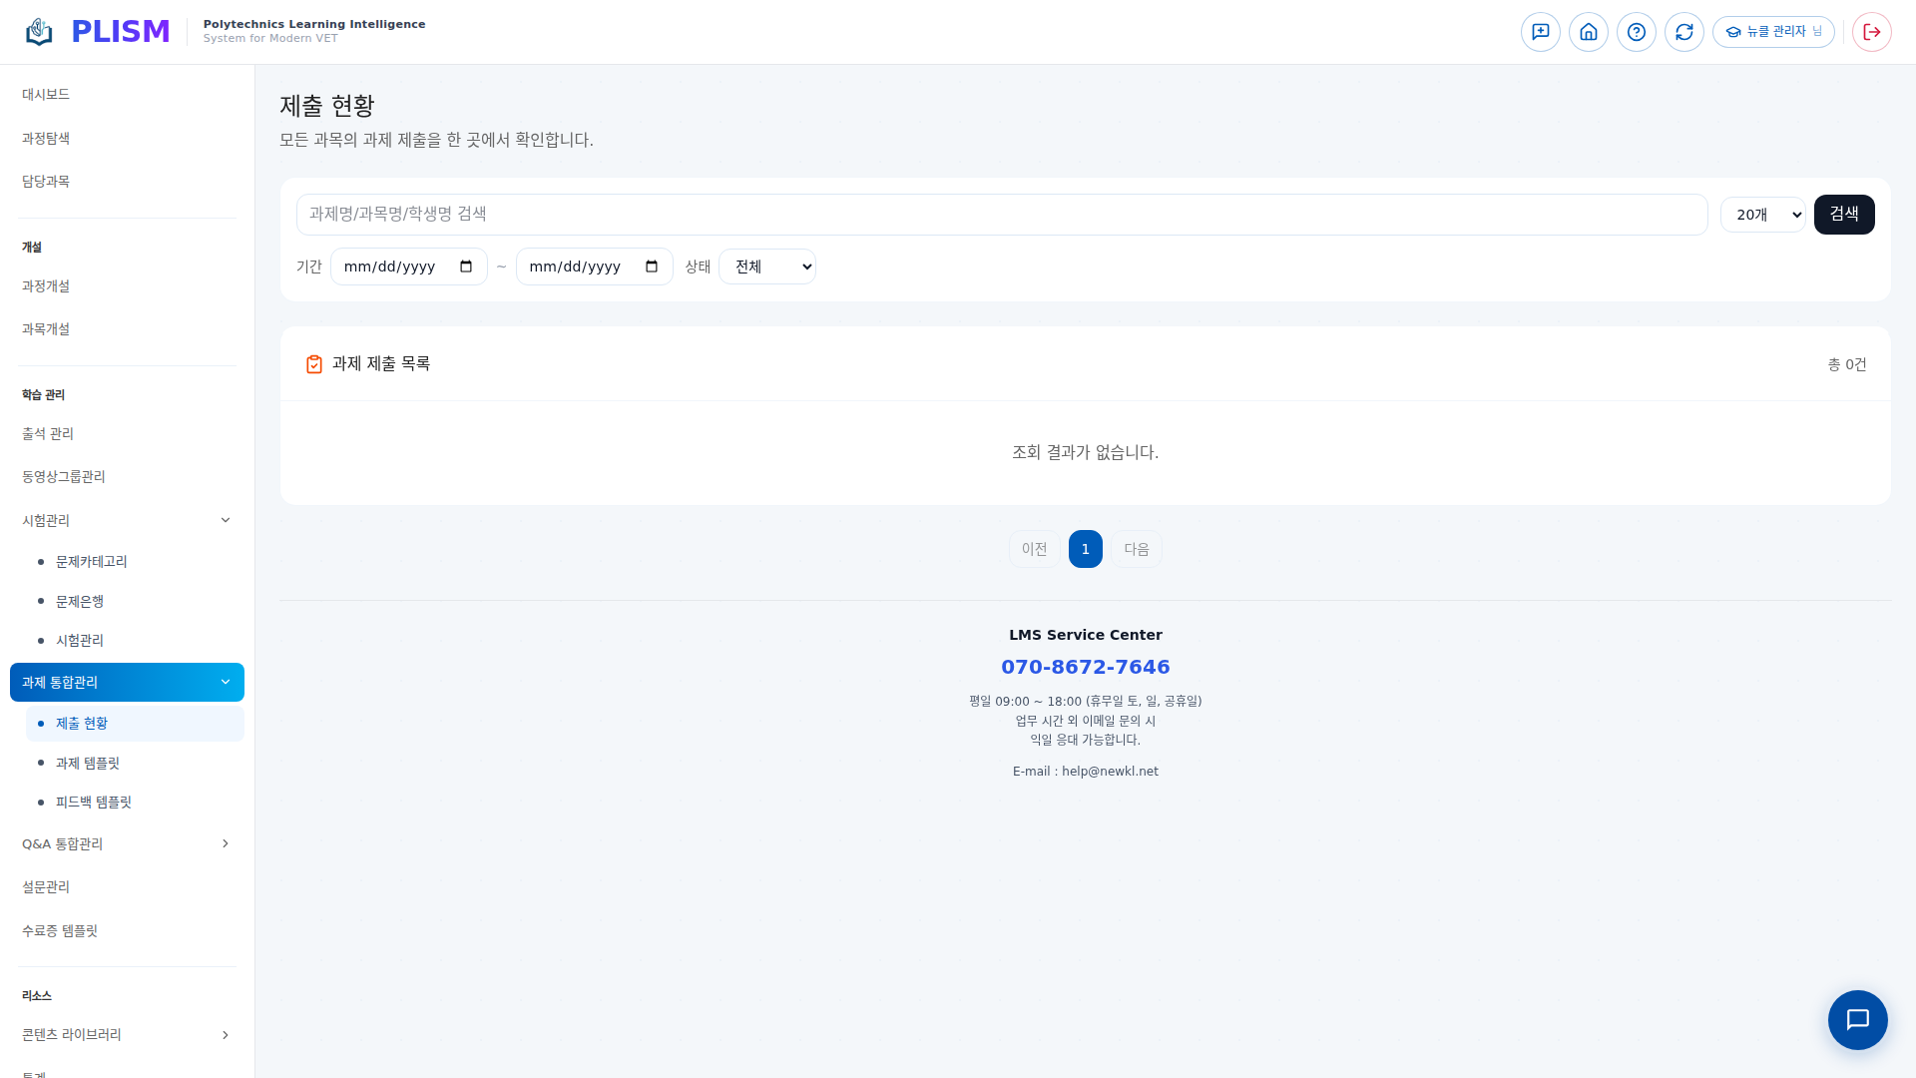The image size is (1916, 1078).
Task: Go home via the house icon
Action: pos(1588,32)
